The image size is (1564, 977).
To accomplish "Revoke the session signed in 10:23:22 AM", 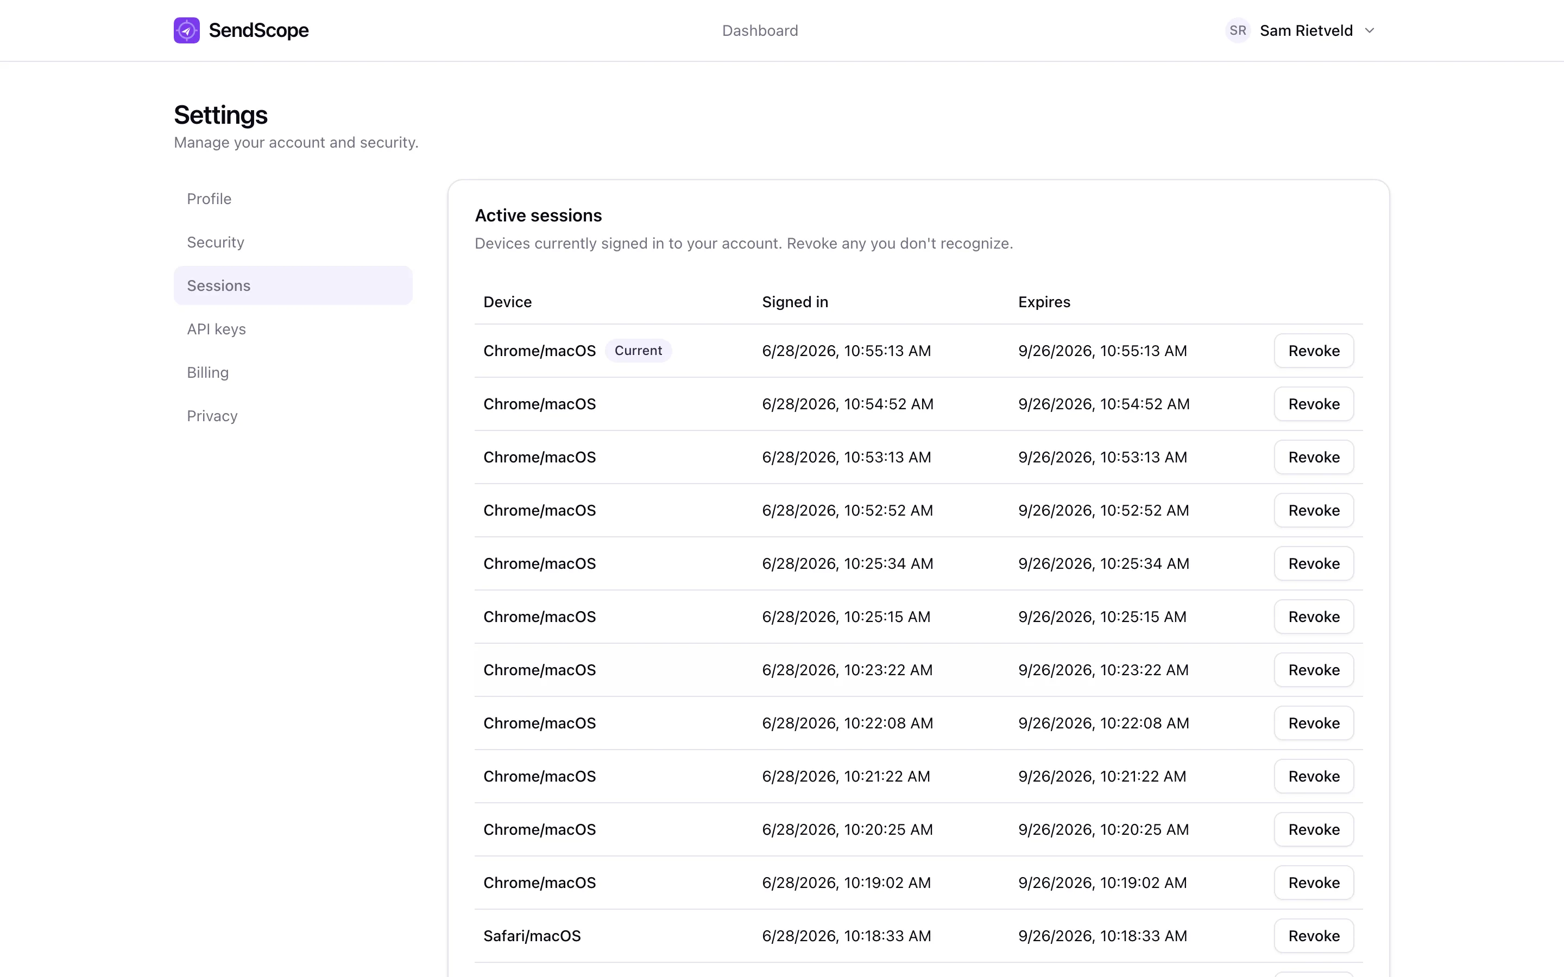I will (1313, 669).
